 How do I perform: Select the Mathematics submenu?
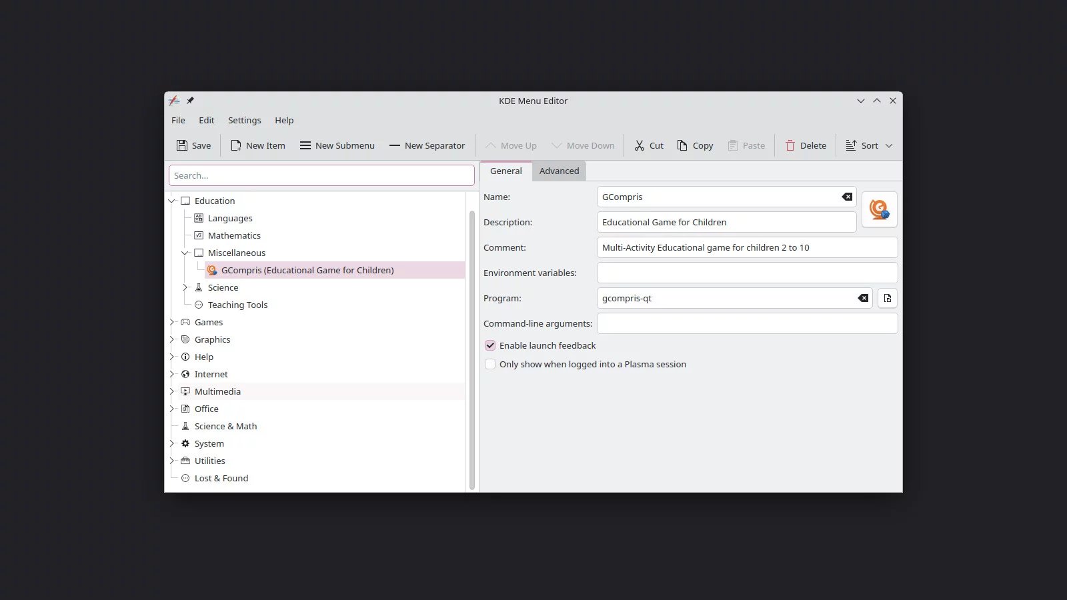pos(234,235)
